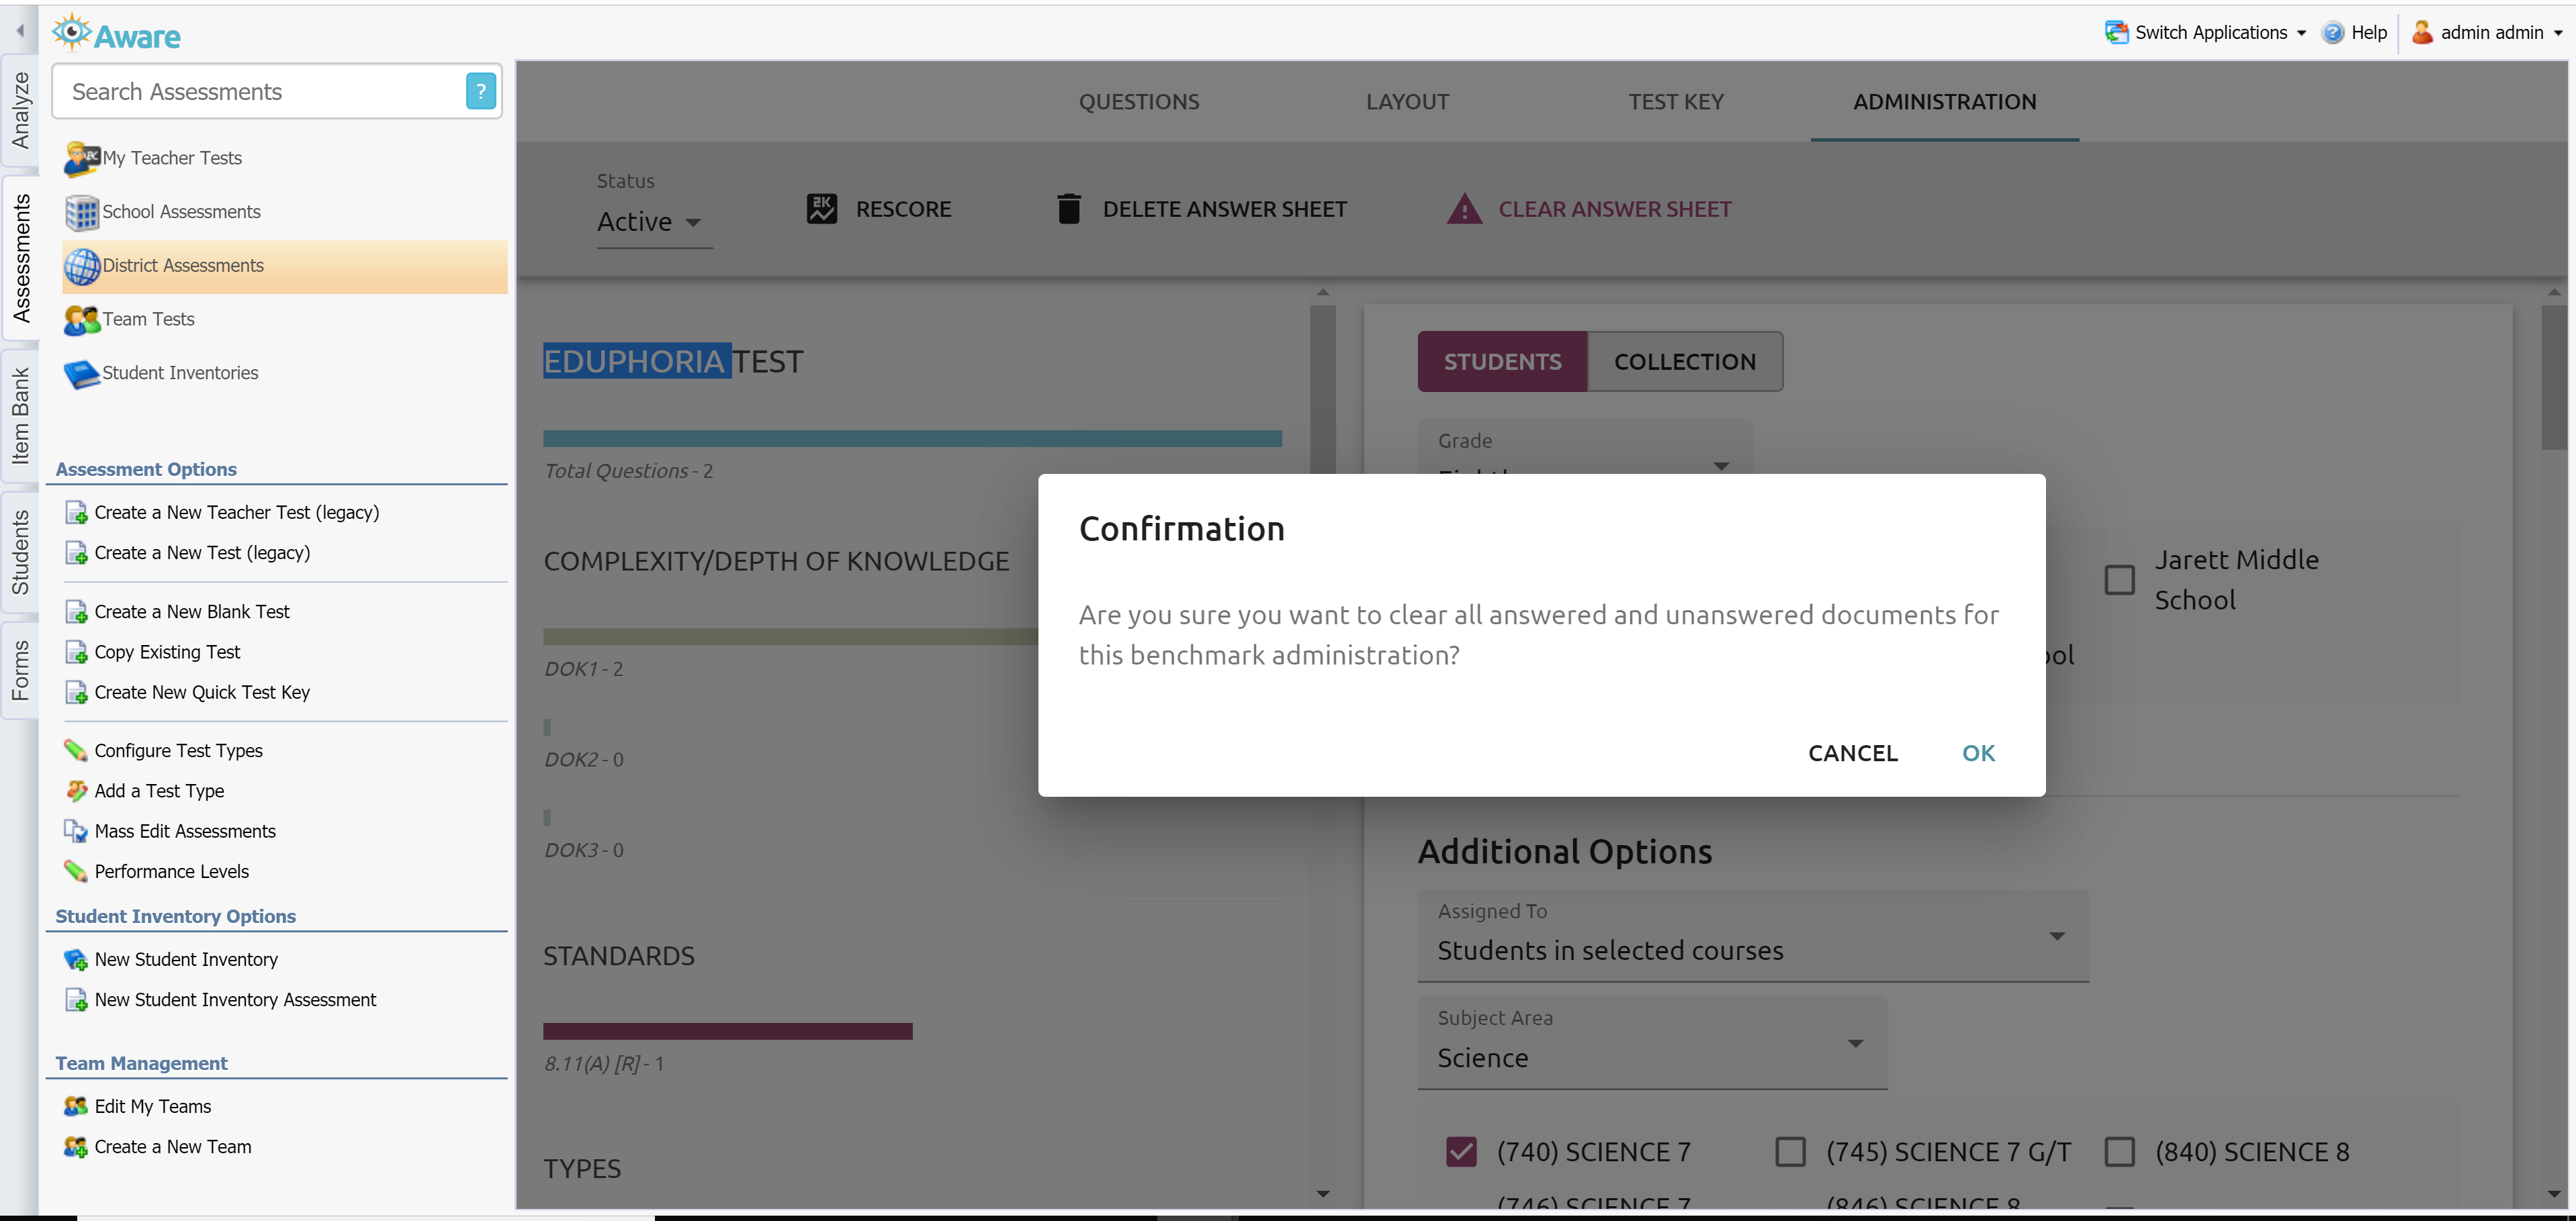Click the Create New Quick Test Key icon
Image resolution: width=2576 pixels, height=1221 pixels.
75,691
